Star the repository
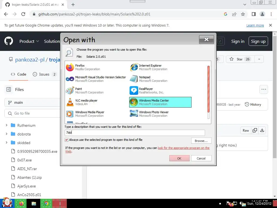The image size is (277, 208). tap(240, 59)
